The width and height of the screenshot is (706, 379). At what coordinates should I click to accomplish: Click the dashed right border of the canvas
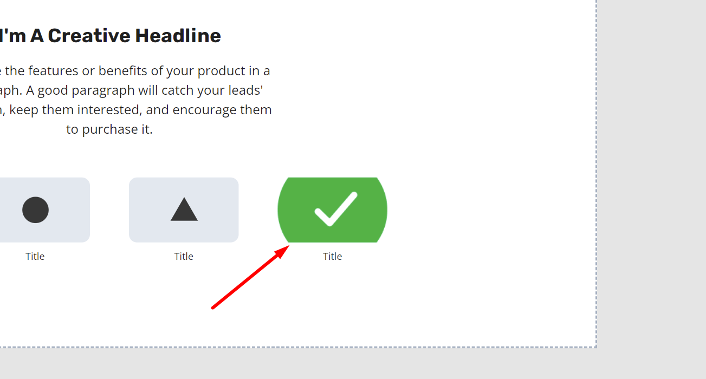[596, 173]
